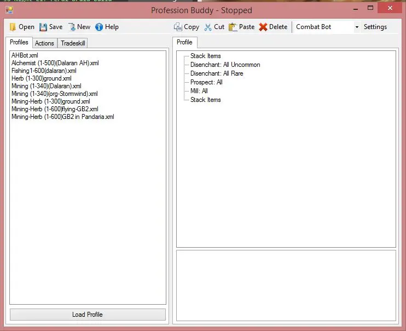Select the Prospect: All action

pyautogui.click(x=206, y=82)
